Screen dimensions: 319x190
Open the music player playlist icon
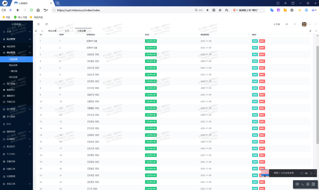point(312,173)
